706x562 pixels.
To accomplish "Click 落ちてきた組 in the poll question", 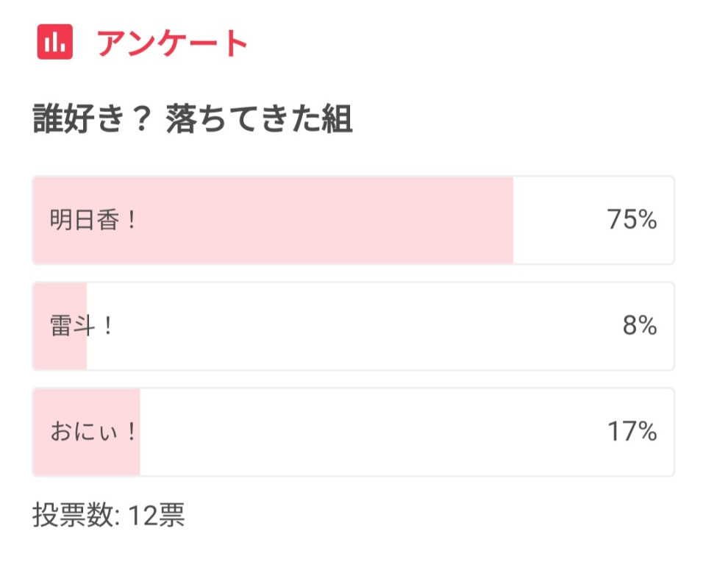I will point(259,119).
